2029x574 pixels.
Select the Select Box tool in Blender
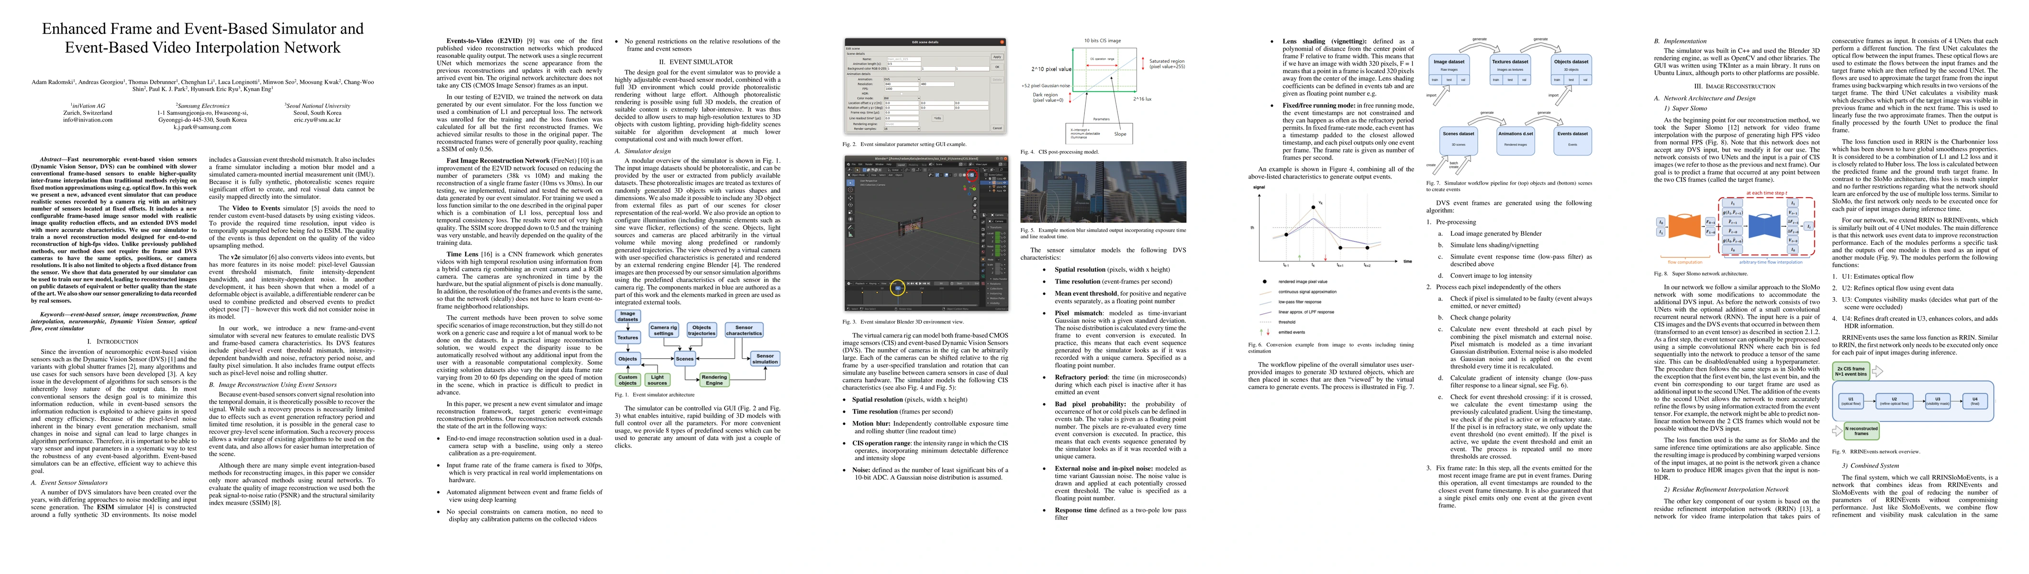click(851, 184)
